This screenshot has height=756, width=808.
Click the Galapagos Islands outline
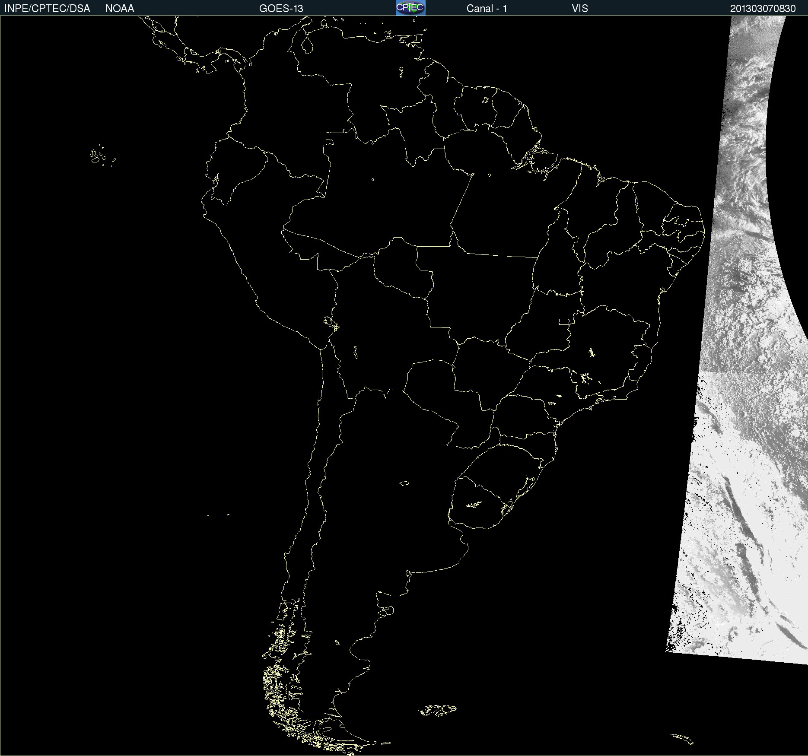click(102, 156)
